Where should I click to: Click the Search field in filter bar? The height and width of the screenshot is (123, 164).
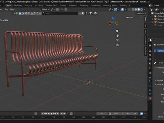click(x=60, y=13)
